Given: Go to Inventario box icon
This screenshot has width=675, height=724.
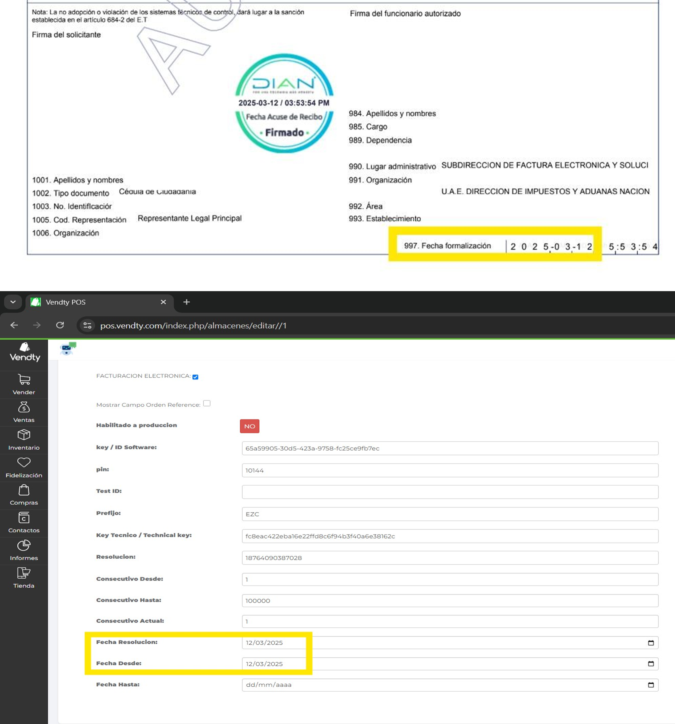Looking at the screenshot, I should tap(24, 435).
